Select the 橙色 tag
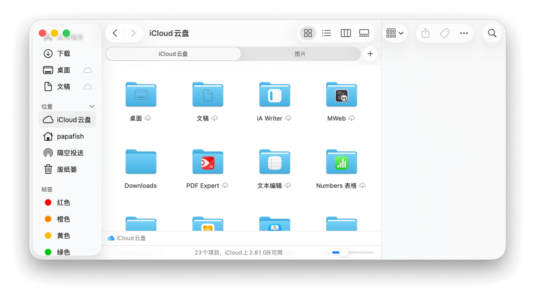Screen dimensions: 535x298 67,219
